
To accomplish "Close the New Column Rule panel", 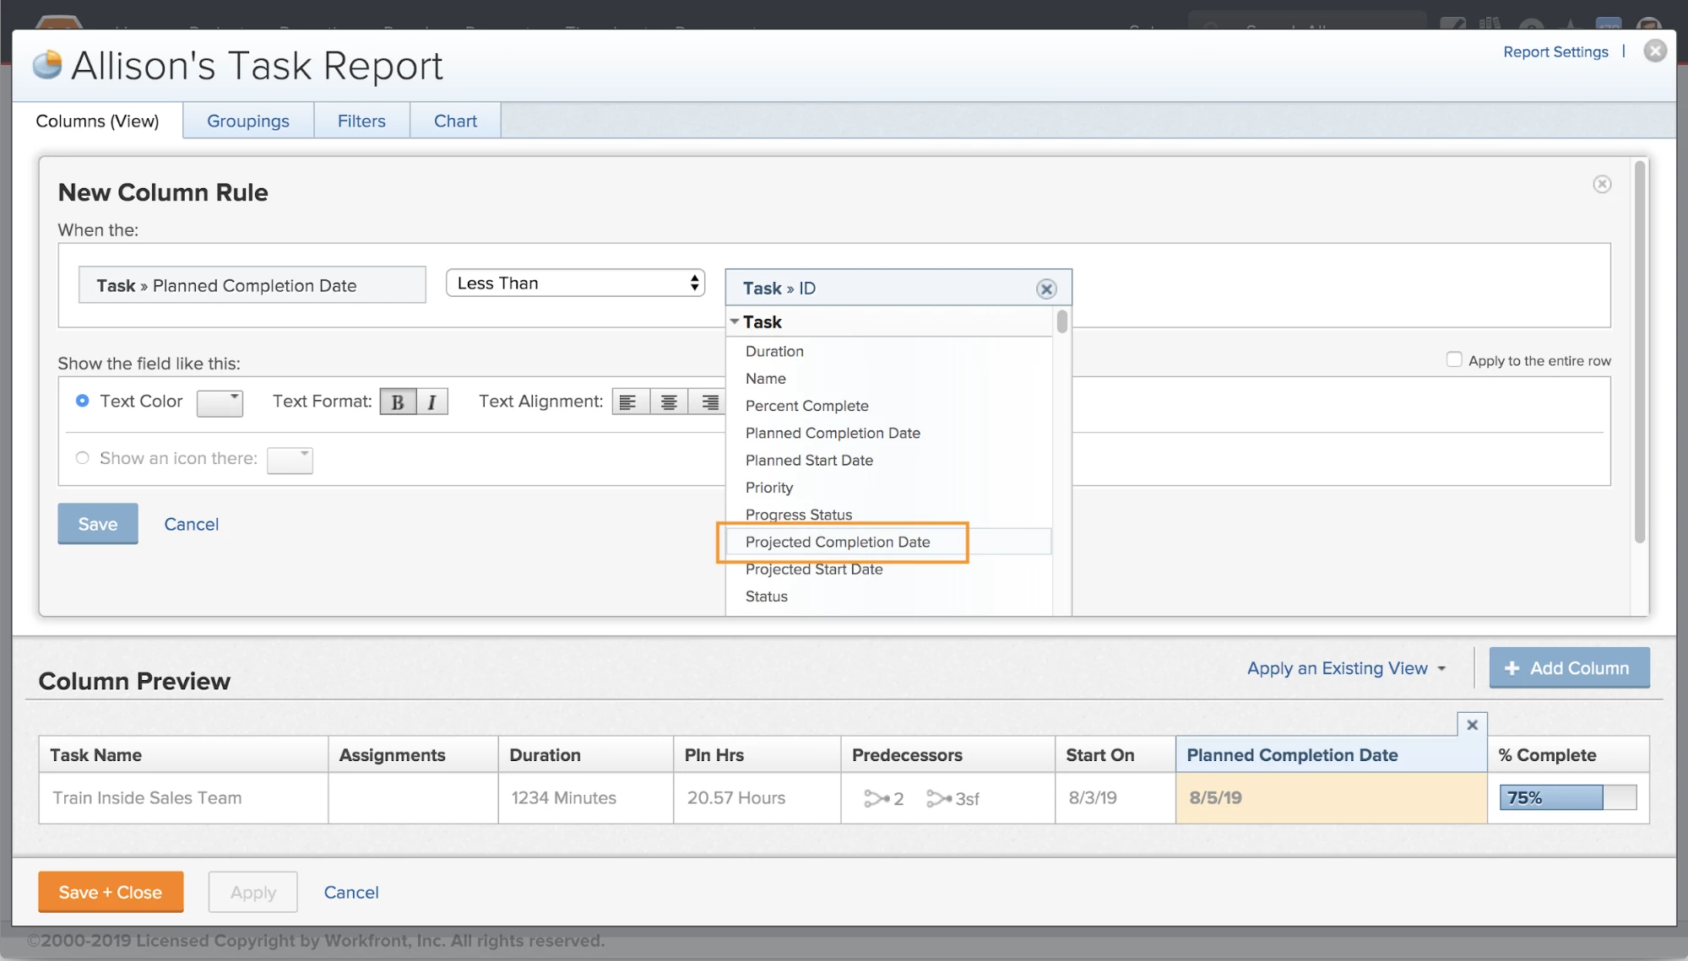I will pyautogui.click(x=1602, y=184).
